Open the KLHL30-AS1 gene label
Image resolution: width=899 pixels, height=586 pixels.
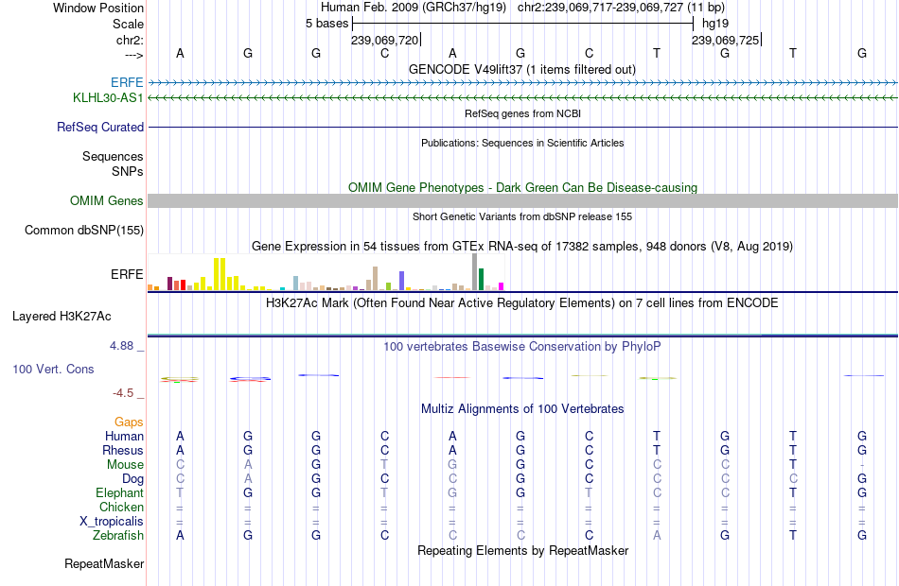(108, 98)
